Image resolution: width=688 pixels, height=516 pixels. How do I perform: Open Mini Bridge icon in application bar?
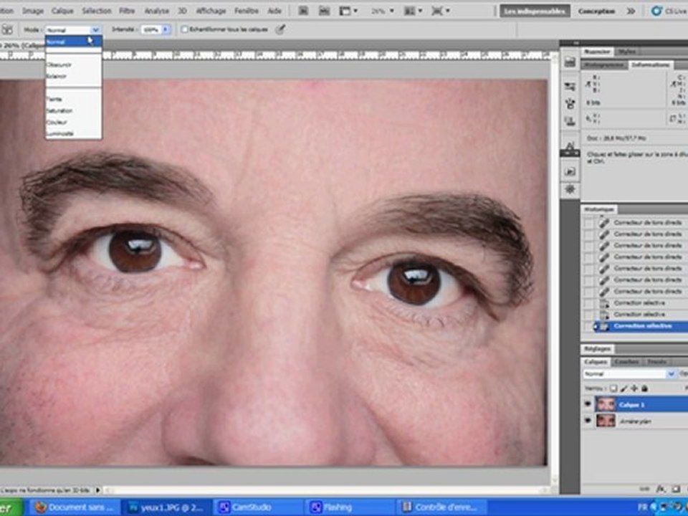[324, 11]
